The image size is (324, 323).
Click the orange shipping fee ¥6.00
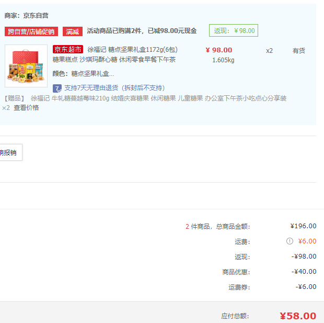coord(307,241)
